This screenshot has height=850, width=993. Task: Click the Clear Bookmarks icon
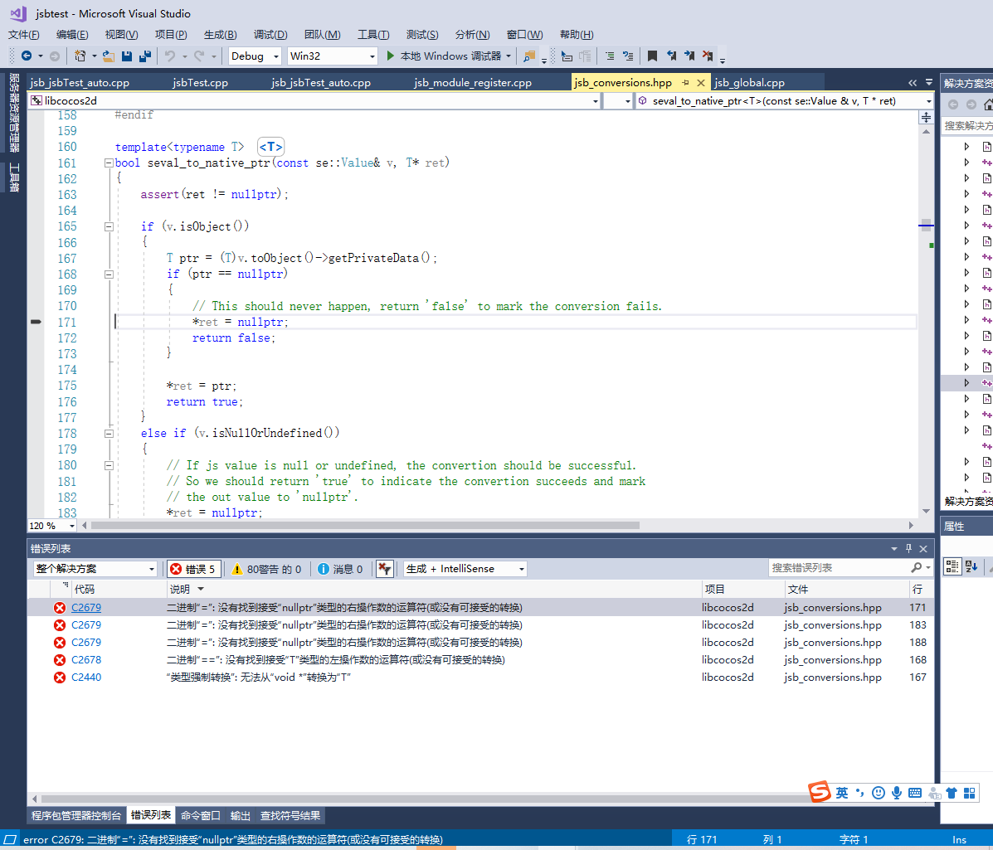(x=708, y=56)
